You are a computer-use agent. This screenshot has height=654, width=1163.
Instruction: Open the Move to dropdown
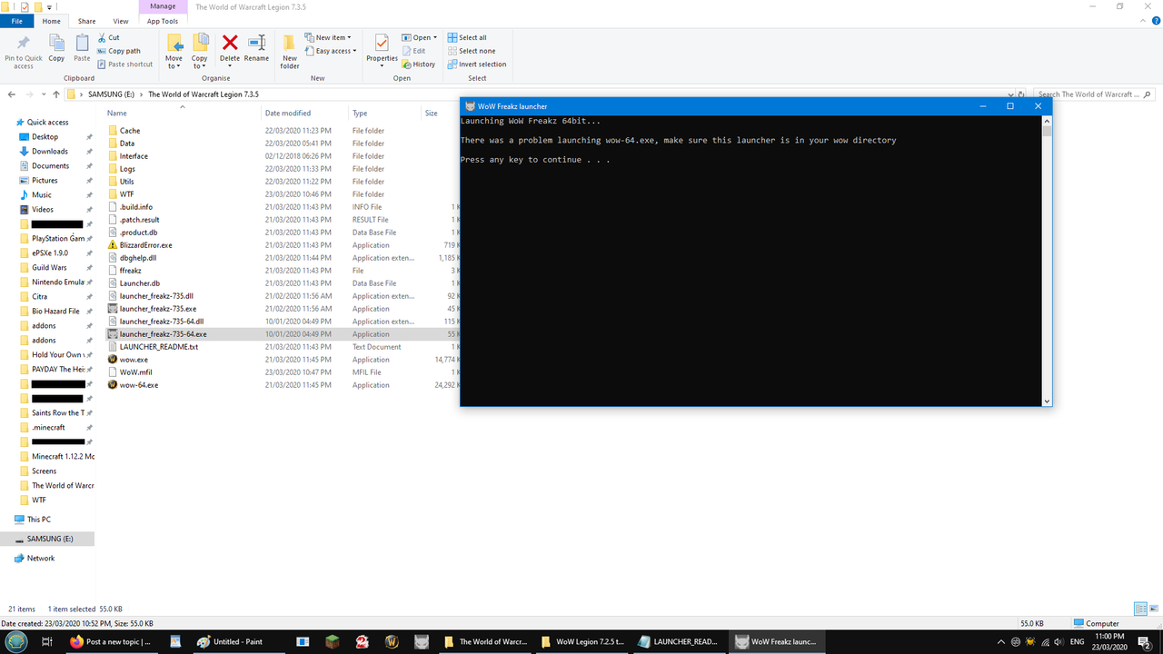pos(174,51)
